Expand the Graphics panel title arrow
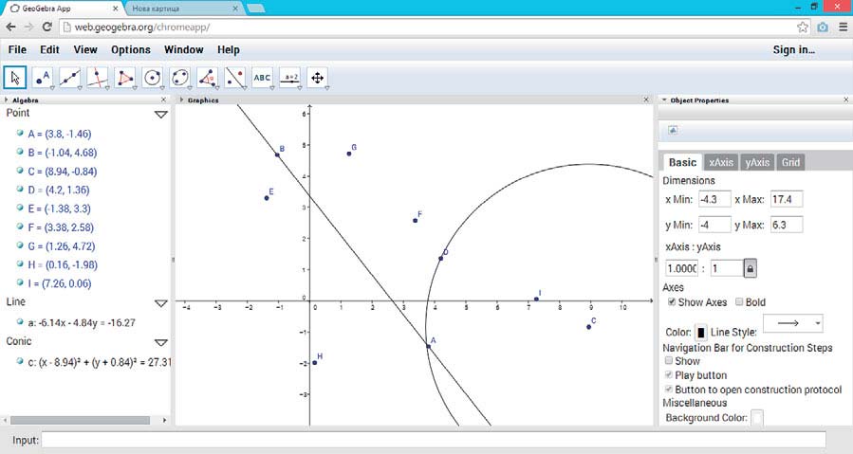Image resolution: width=853 pixels, height=454 pixels. 181,100
